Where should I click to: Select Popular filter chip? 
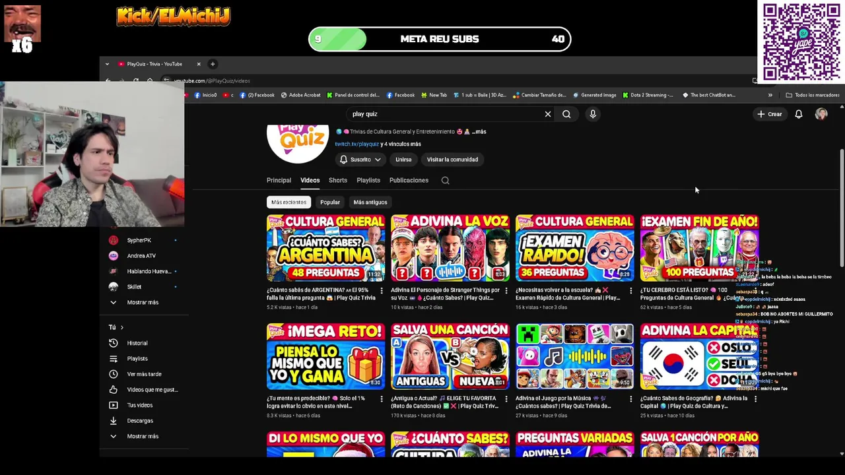pos(330,203)
